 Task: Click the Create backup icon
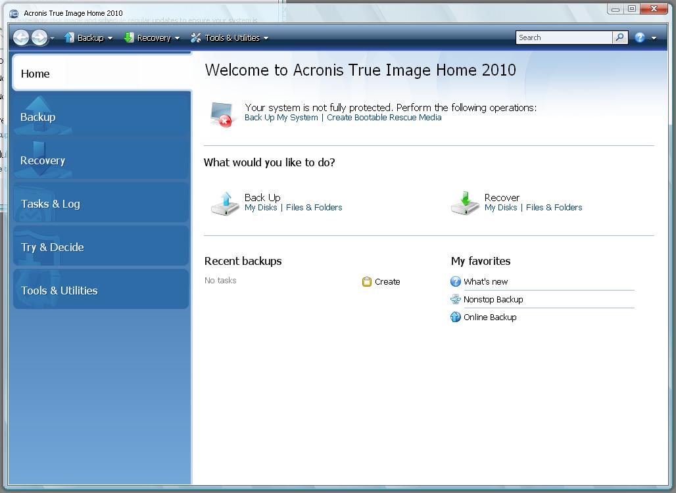tap(367, 281)
